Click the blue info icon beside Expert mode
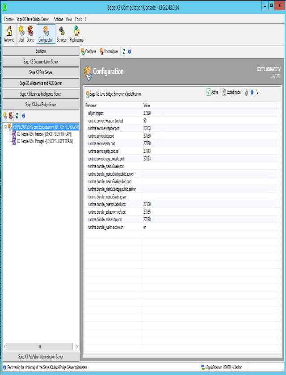 tap(252, 93)
